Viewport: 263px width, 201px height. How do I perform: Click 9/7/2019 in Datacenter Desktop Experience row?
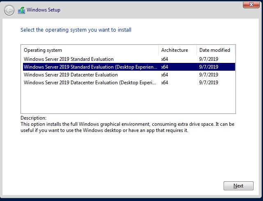(209, 83)
